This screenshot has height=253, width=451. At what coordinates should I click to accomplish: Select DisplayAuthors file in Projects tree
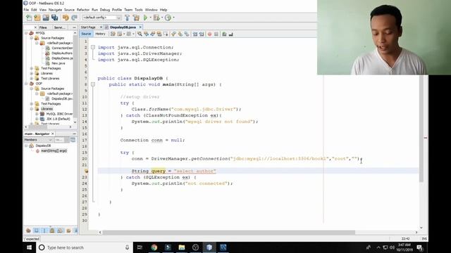[x=62, y=53]
